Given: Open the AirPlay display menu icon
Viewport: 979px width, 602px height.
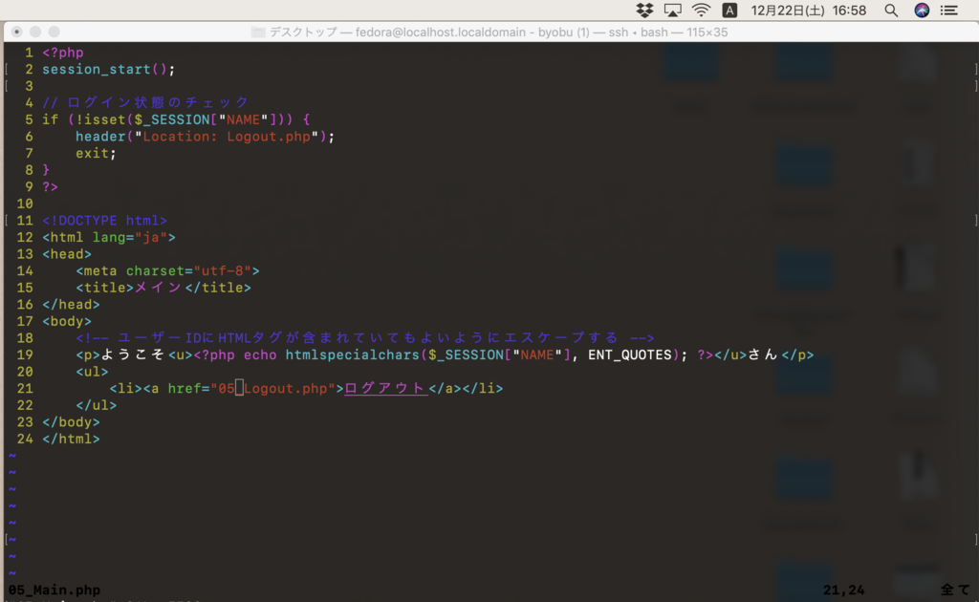Looking at the screenshot, I should point(672,10).
